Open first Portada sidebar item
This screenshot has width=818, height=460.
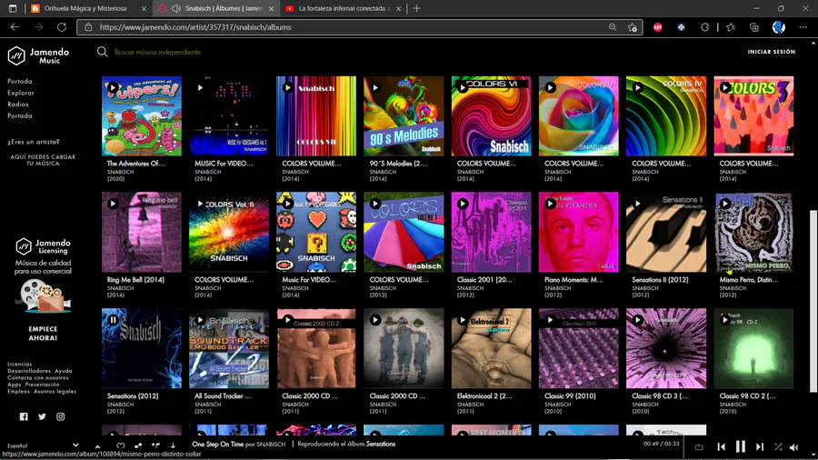20,81
